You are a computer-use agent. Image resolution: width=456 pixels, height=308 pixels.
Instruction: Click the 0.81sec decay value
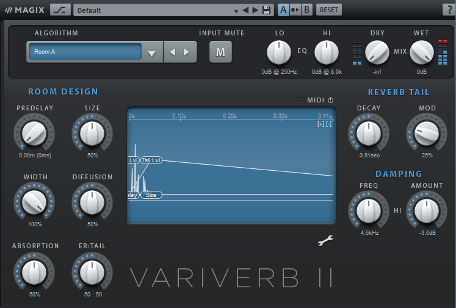[369, 156]
